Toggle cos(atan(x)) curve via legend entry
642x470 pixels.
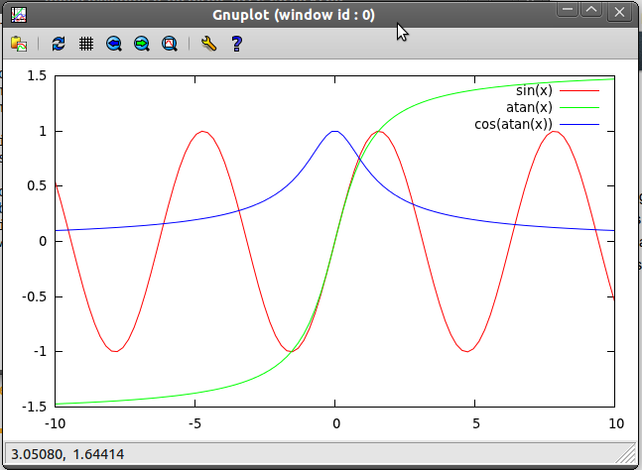(513, 124)
